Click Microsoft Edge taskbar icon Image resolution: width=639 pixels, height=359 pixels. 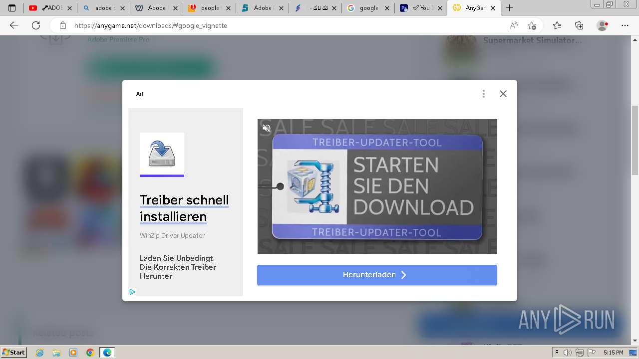(107, 353)
